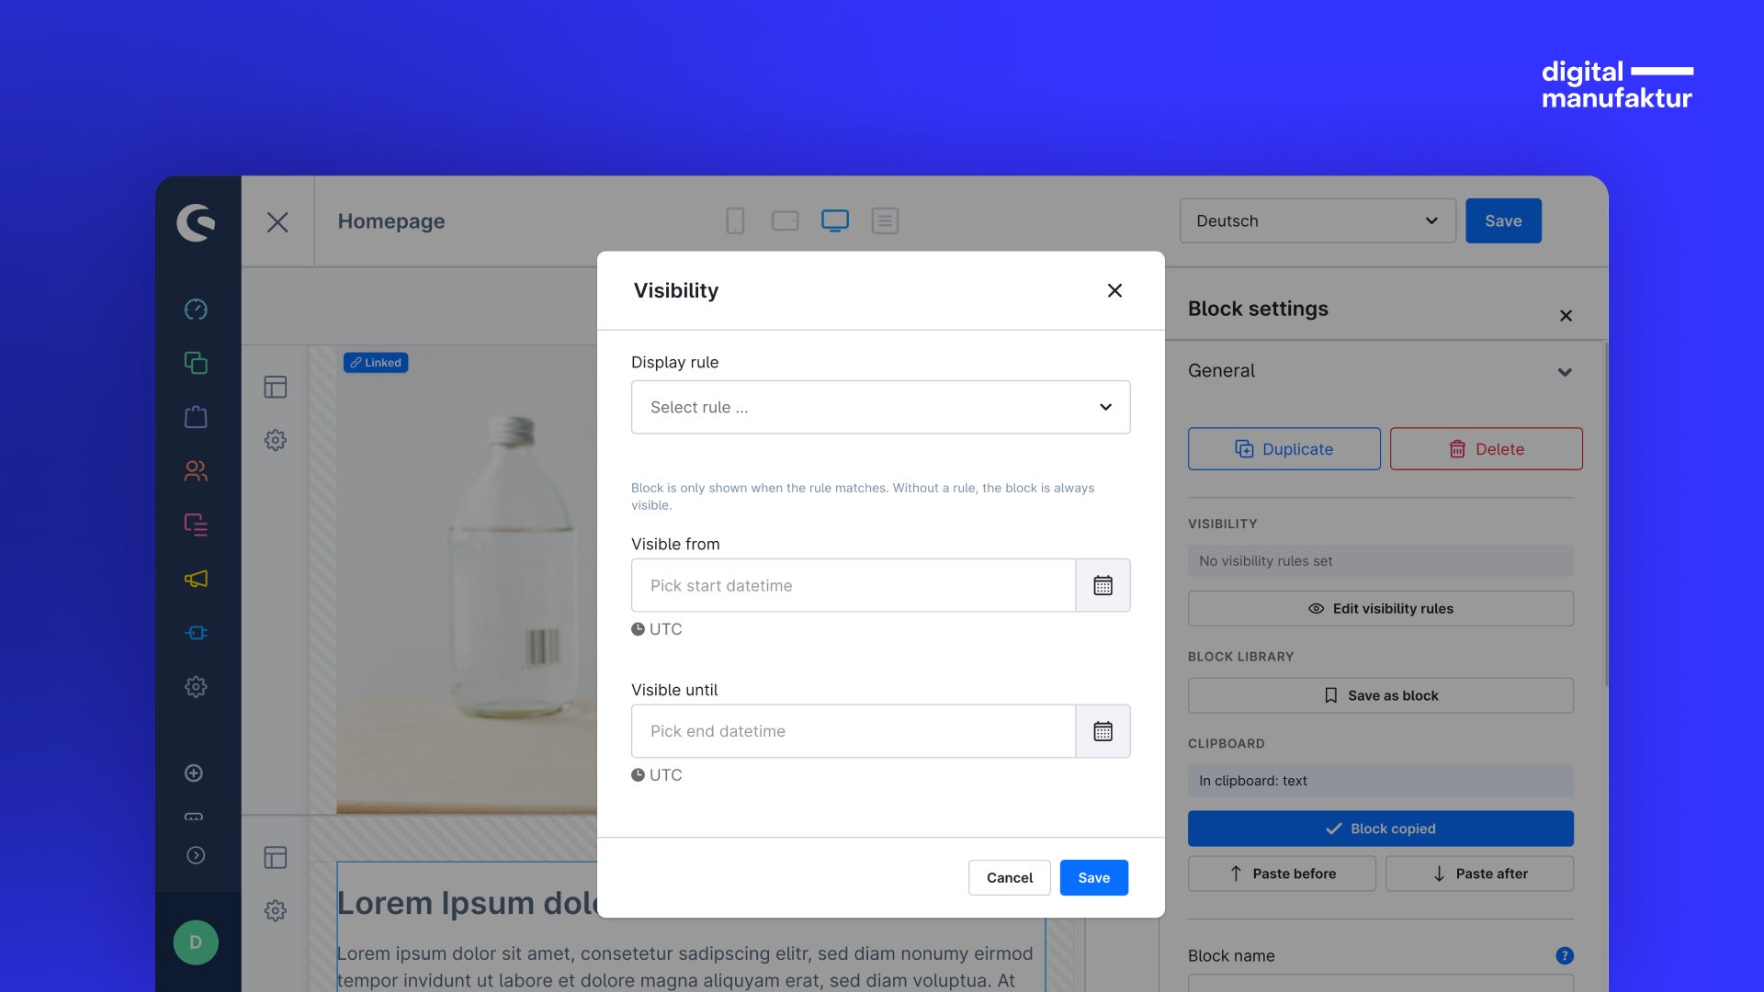Image resolution: width=1764 pixels, height=992 pixels.
Task: Close the Block settings panel
Action: coord(1566,315)
